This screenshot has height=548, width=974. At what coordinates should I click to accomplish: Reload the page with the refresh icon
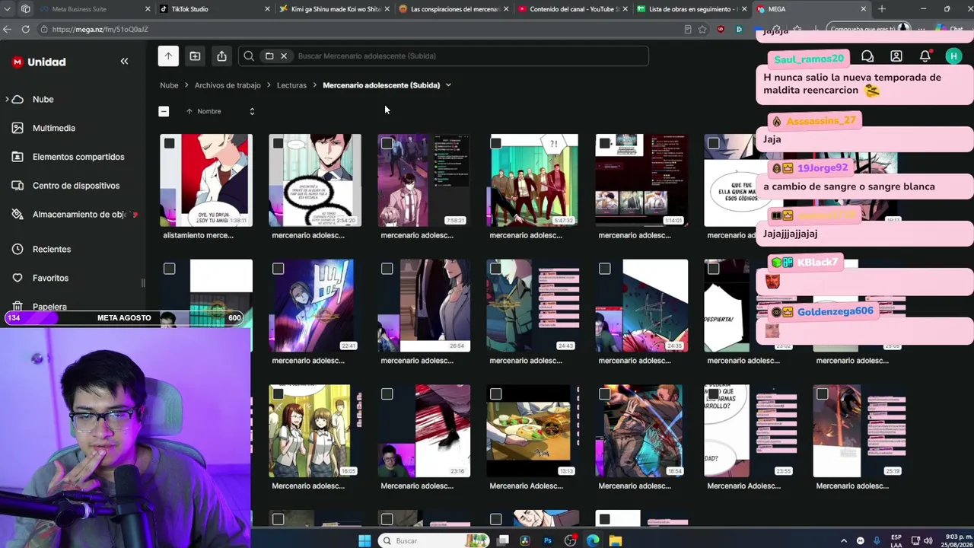click(25, 29)
